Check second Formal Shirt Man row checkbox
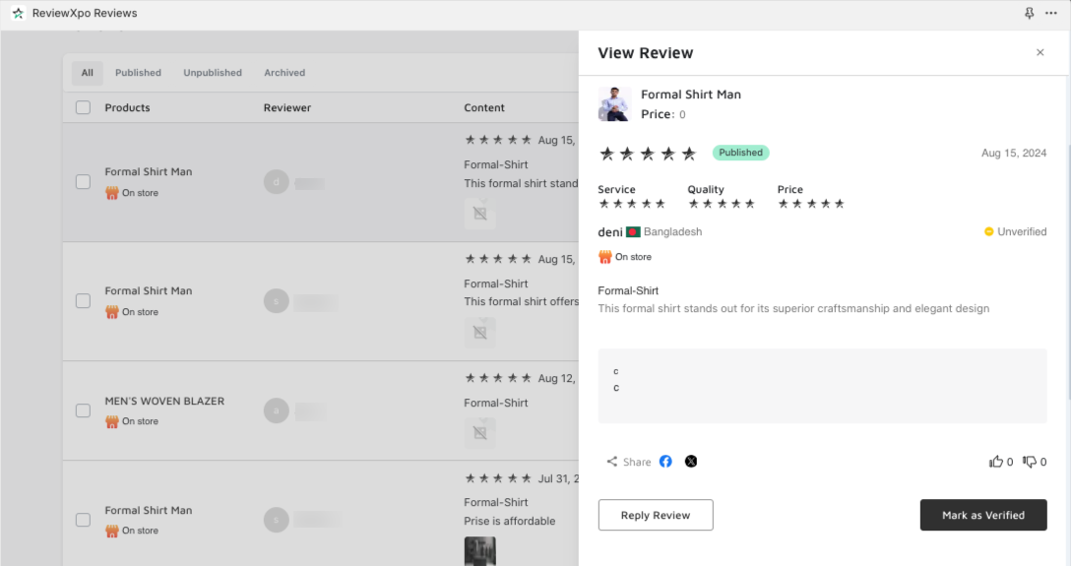This screenshot has width=1071, height=566. (83, 300)
